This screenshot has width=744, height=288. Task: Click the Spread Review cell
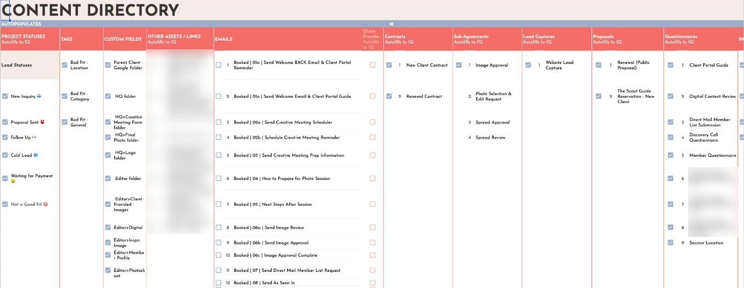click(491, 137)
